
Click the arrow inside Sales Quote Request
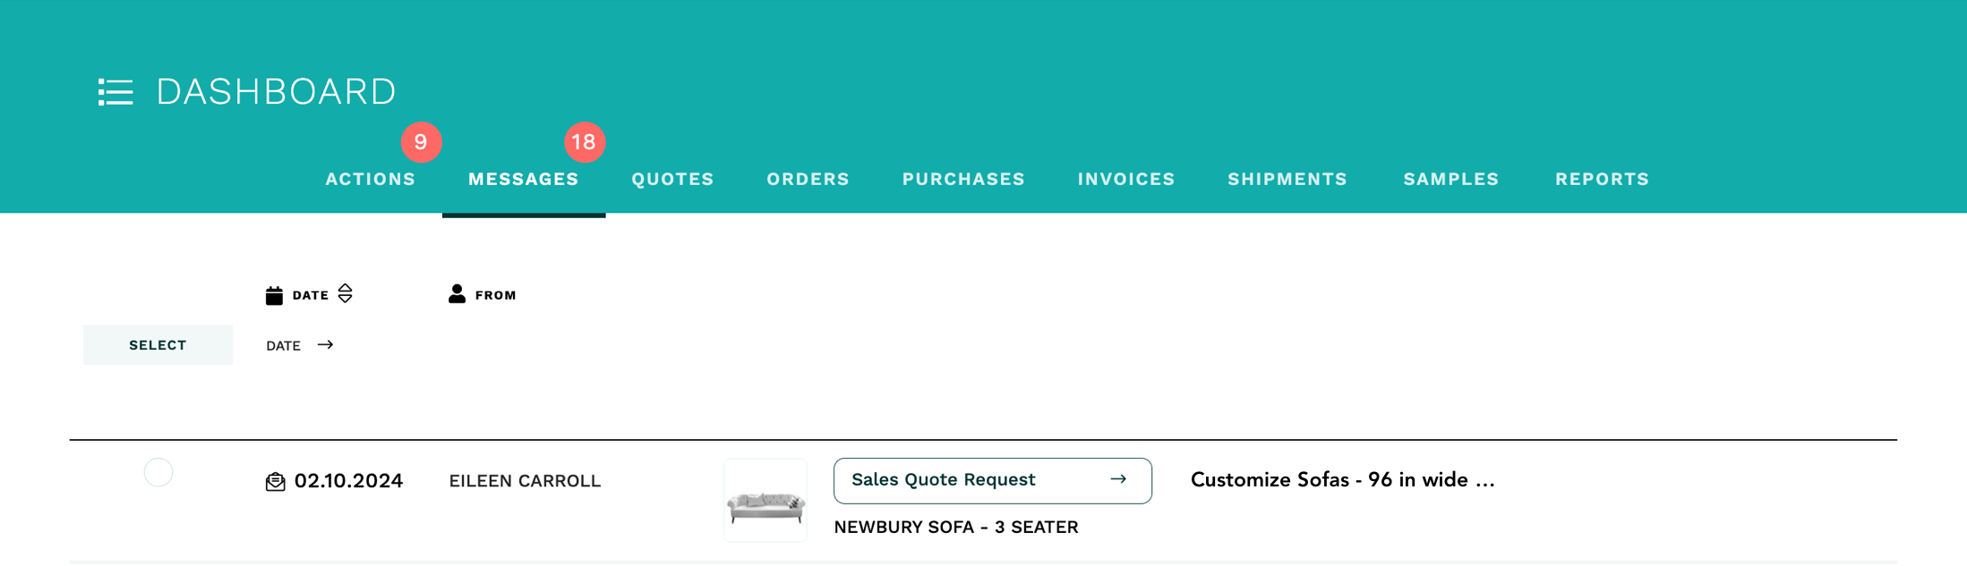tap(1117, 479)
